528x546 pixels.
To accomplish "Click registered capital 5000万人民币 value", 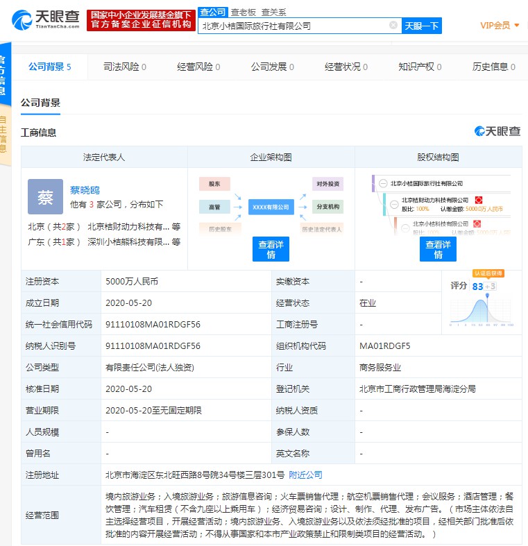I will tap(132, 282).
